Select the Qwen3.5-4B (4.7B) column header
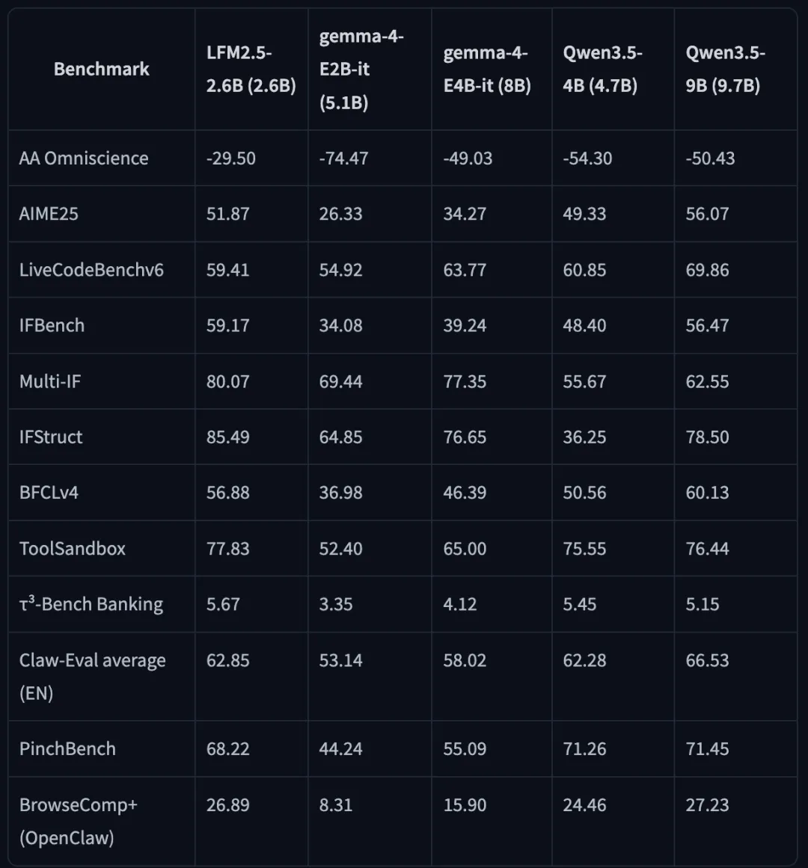808x868 pixels. [x=602, y=70]
